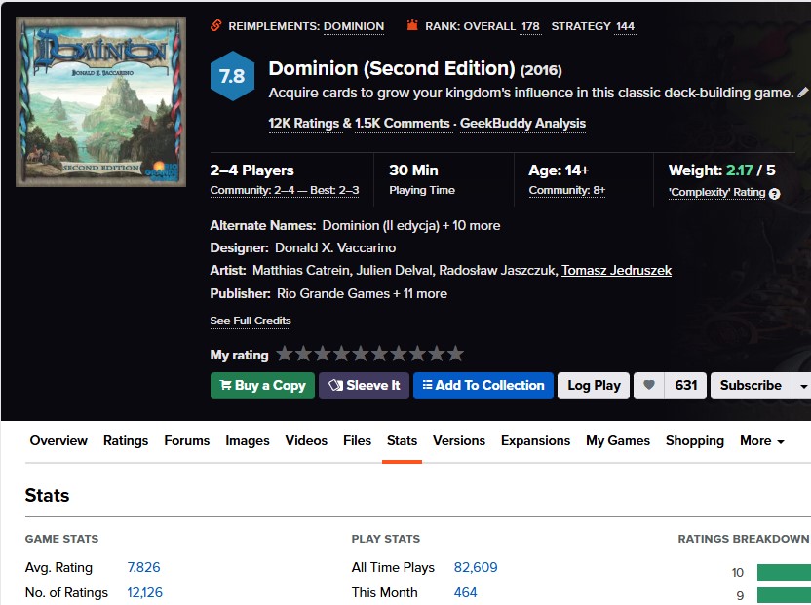Rate the game five stars
This screenshot has height=605, width=811.
coord(361,354)
